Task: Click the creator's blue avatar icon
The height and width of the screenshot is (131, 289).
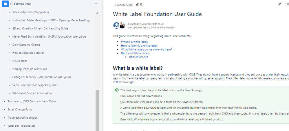Action: pos(116,25)
